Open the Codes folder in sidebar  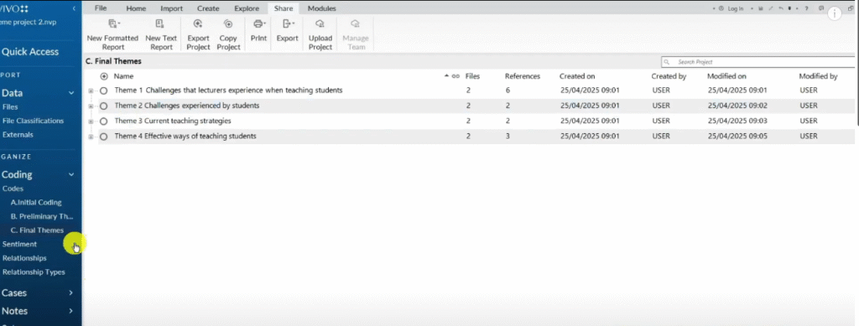click(13, 189)
